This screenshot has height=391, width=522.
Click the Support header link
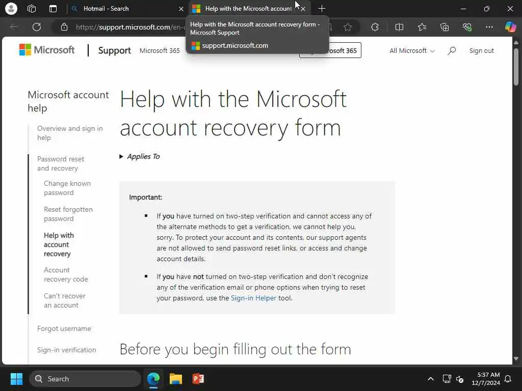click(115, 50)
